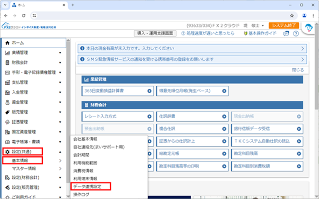The height and width of the screenshot is (199, 319).
Task: Open the 銀行信販データ受信 button
Action: click(x=267, y=129)
